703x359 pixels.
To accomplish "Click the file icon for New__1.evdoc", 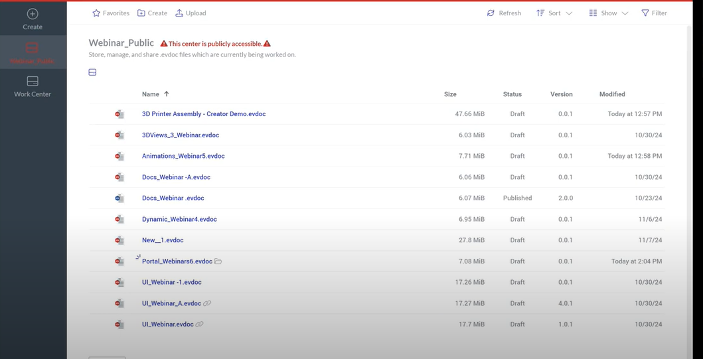I will click(x=119, y=240).
